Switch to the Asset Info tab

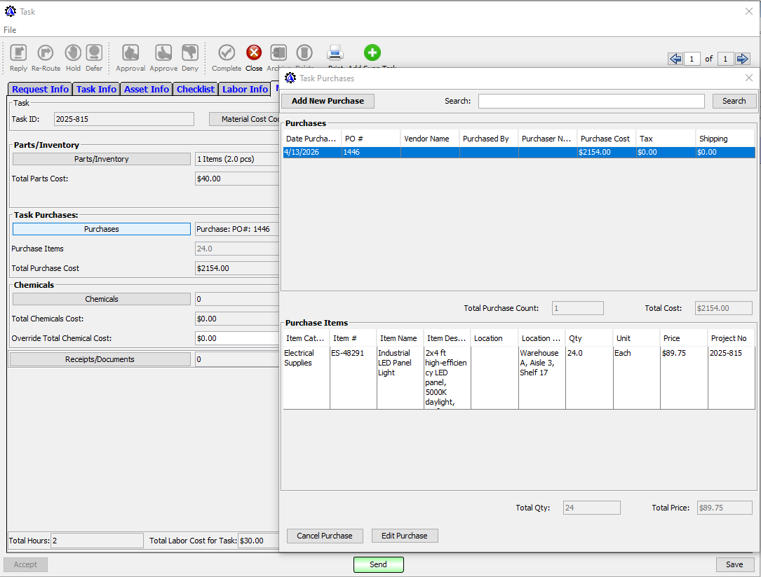(x=146, y=89)
